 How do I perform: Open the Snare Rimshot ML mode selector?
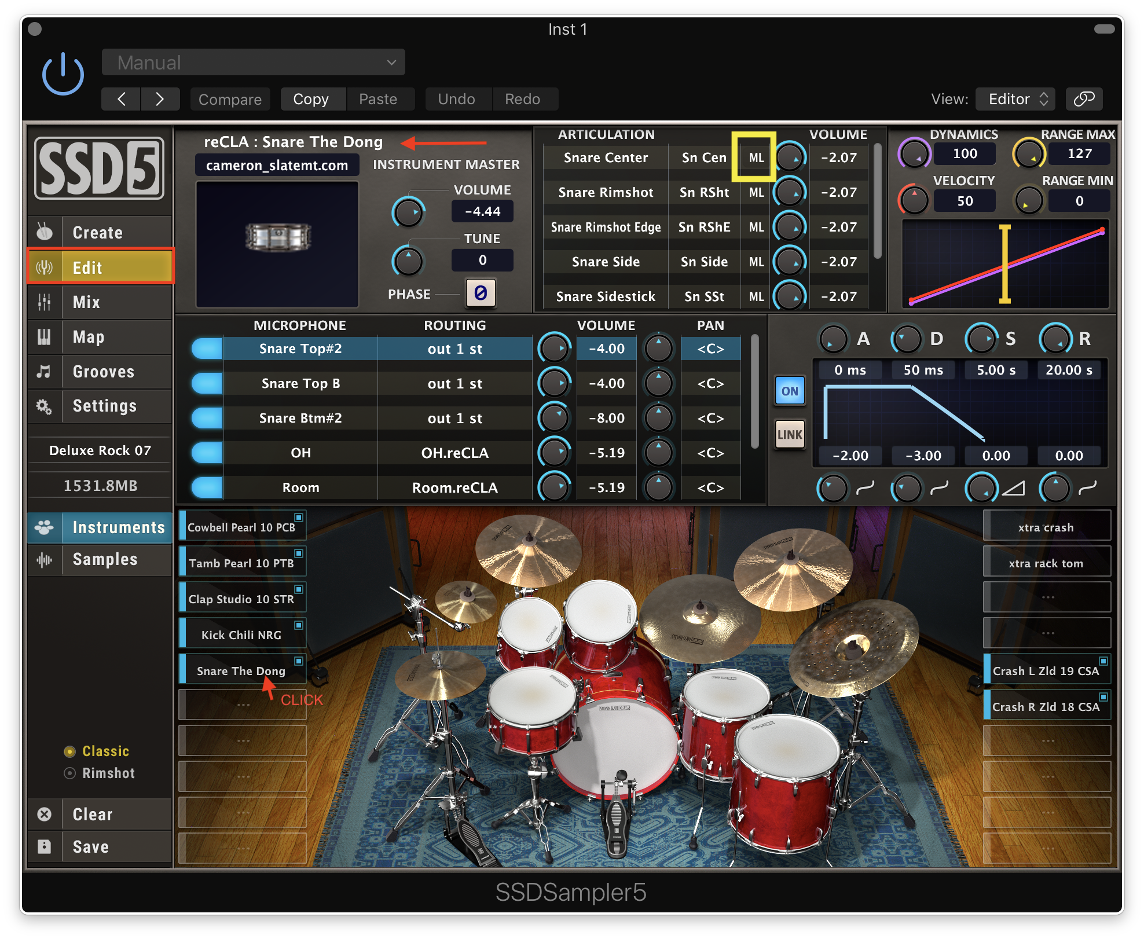[756, 192]
